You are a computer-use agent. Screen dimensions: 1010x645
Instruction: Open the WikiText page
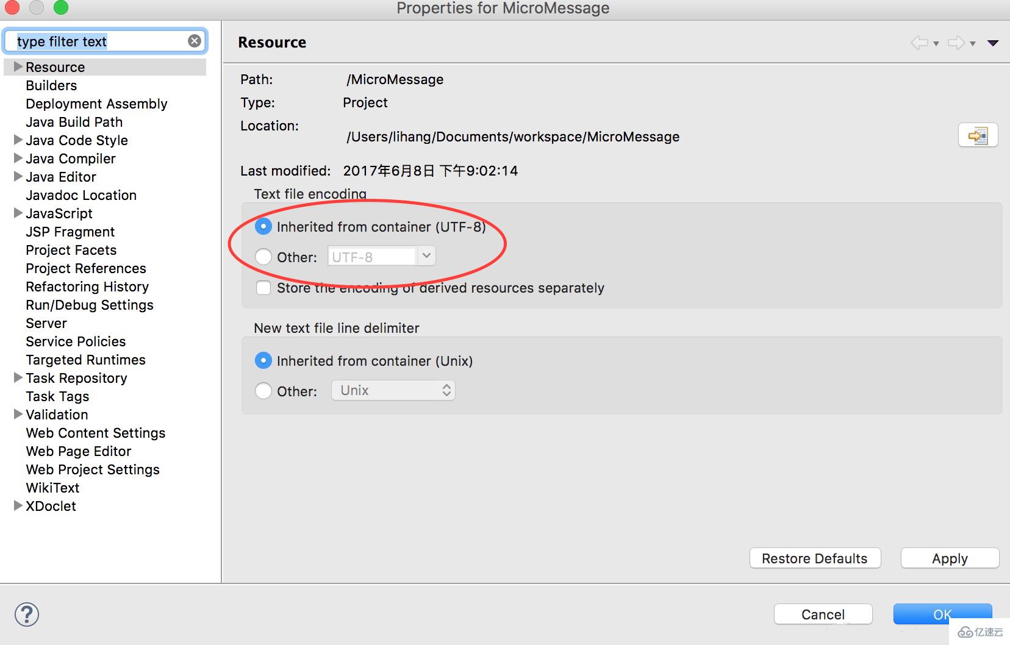click(52, 488)
